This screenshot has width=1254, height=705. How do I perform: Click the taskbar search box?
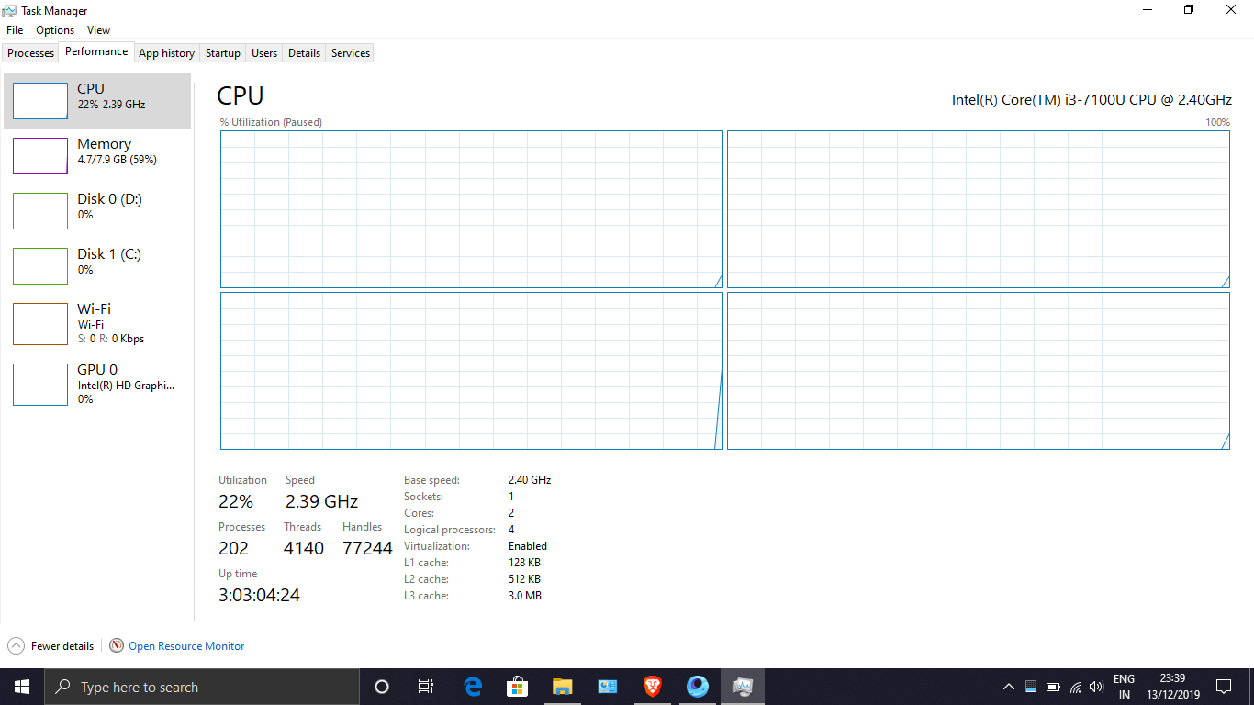coord(202,687)
